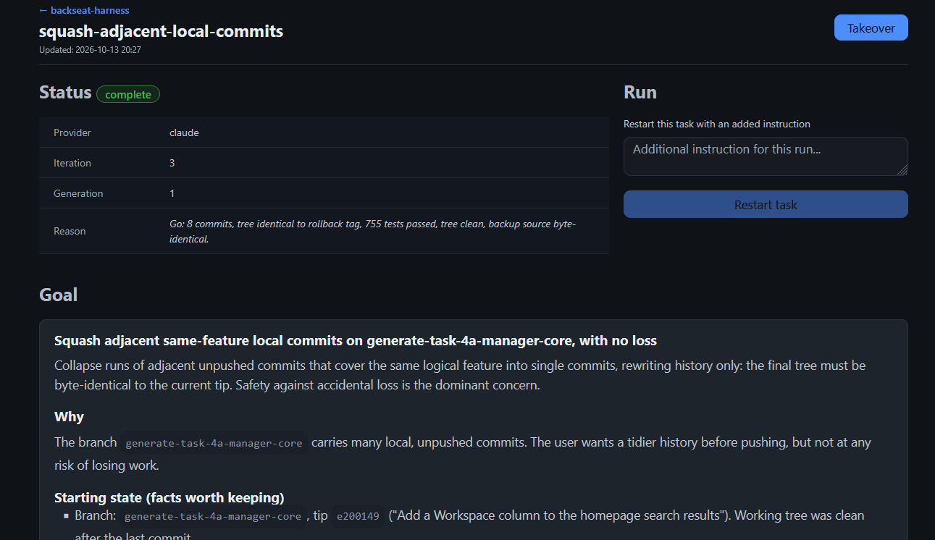Click the 'Run' heading
This screenshot has width=935, height=540.
(640, 93)
